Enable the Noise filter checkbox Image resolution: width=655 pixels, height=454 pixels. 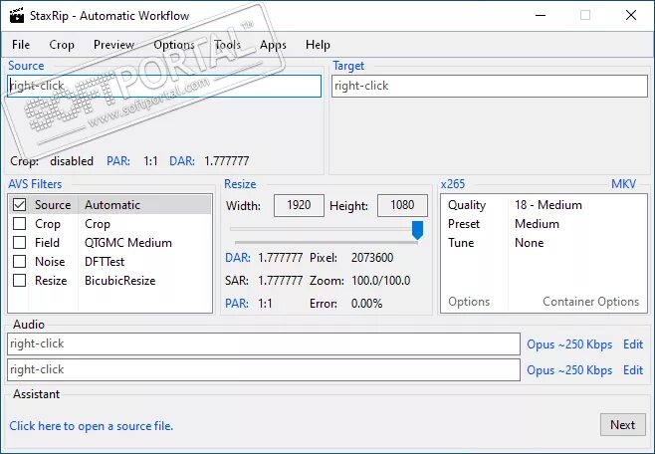click(x=19, y=261)
